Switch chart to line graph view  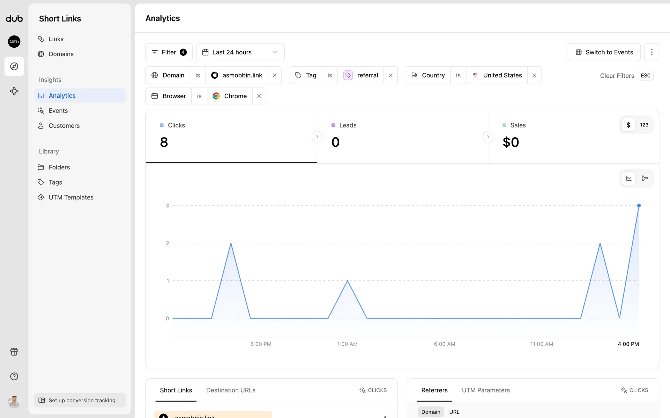pos(628,178)
